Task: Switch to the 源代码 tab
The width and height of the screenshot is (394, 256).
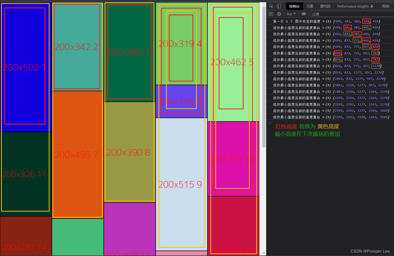Action: 325,6
